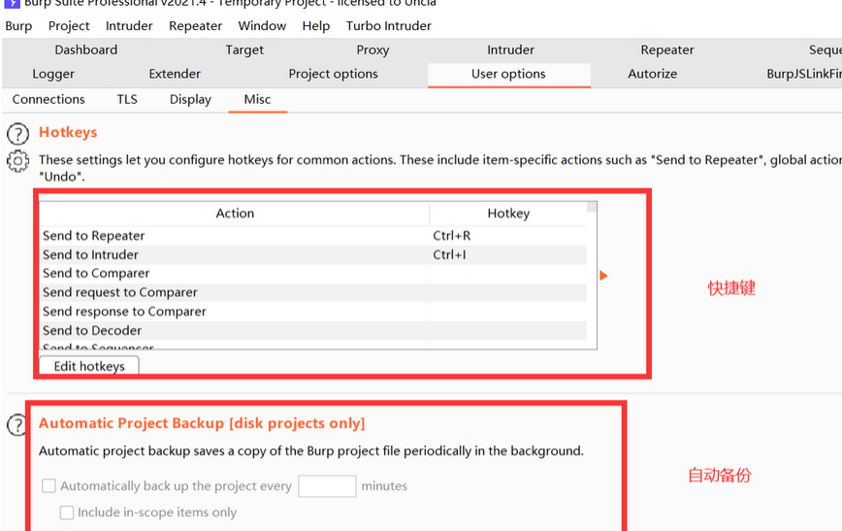
Task: Toggle Include in-scope items only checkbox
Action: [x=67, y=513]
